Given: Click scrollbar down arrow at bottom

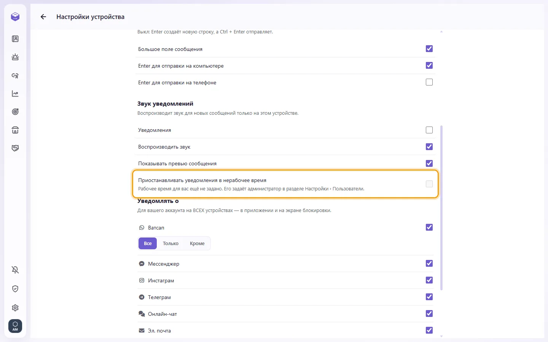Looking at the screenshot, I should point(441,336).
